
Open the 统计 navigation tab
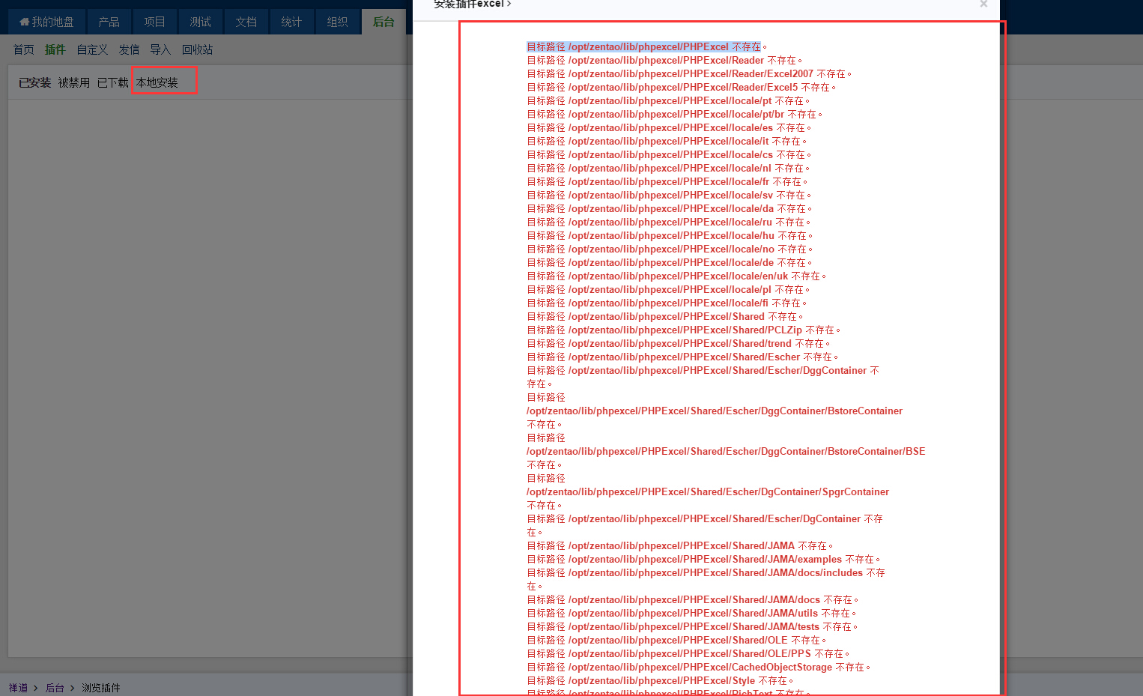pos(291,22)
